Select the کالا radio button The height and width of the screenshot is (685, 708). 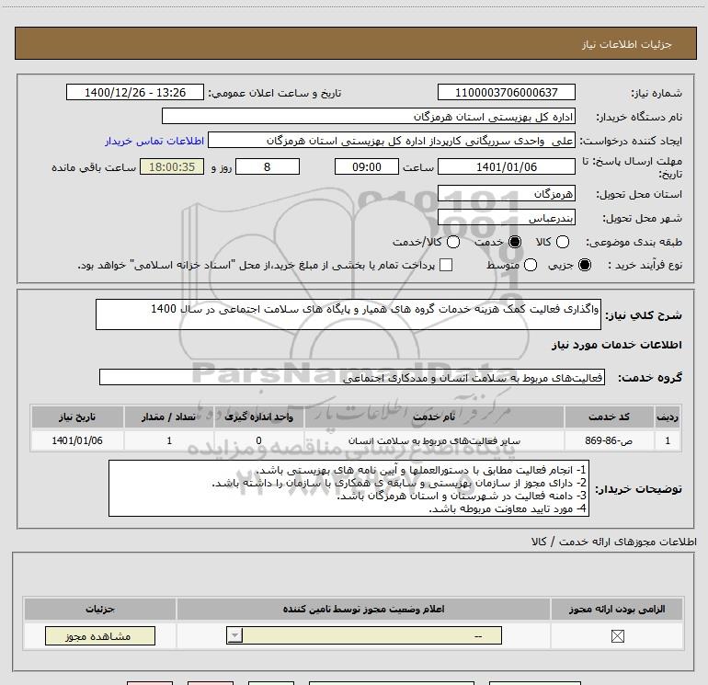click(562, 242)
